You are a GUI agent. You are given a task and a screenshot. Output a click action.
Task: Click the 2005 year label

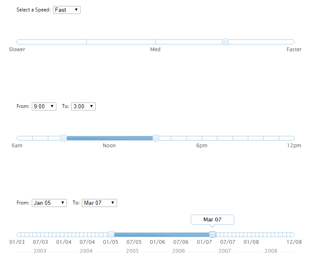pyautogui.click(x=132, y=251)
